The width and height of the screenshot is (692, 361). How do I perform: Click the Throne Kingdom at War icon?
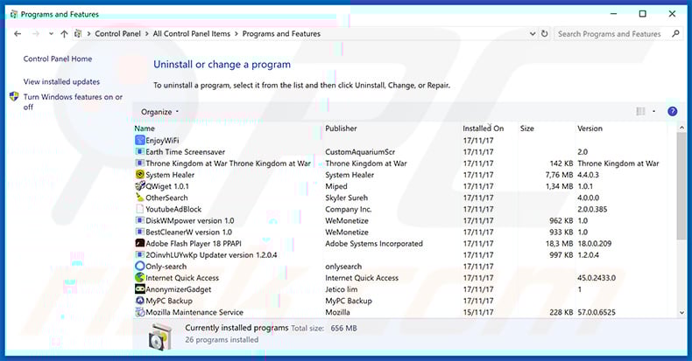[x=140, y=163]
